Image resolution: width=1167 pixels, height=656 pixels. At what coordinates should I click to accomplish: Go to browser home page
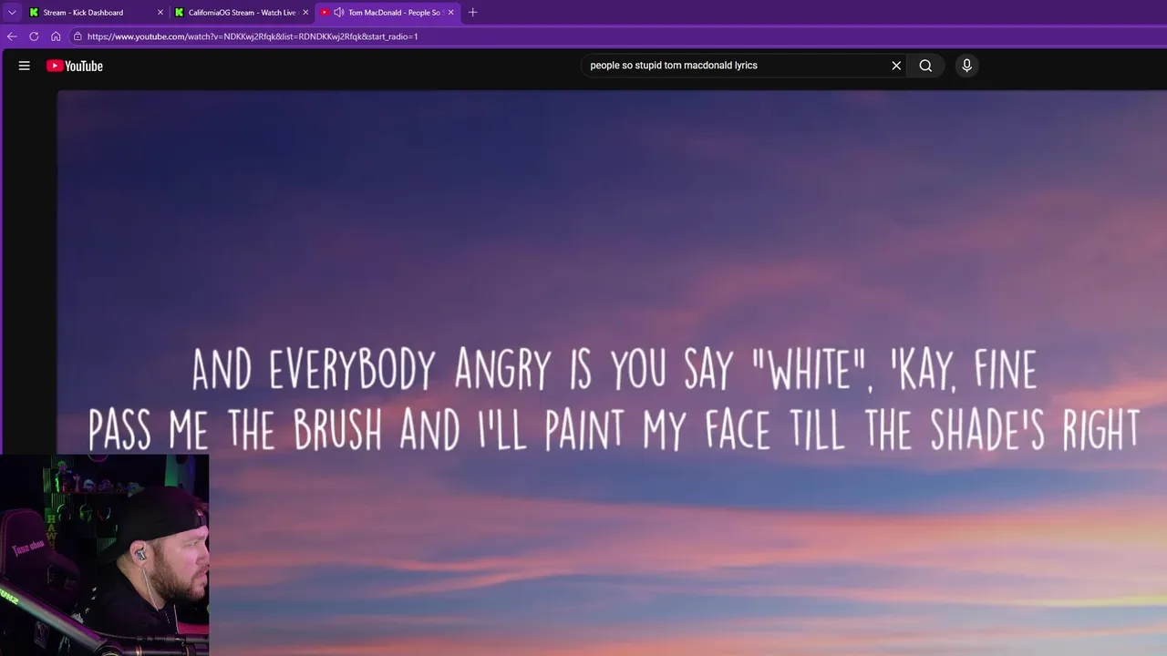tap(56, 36)
